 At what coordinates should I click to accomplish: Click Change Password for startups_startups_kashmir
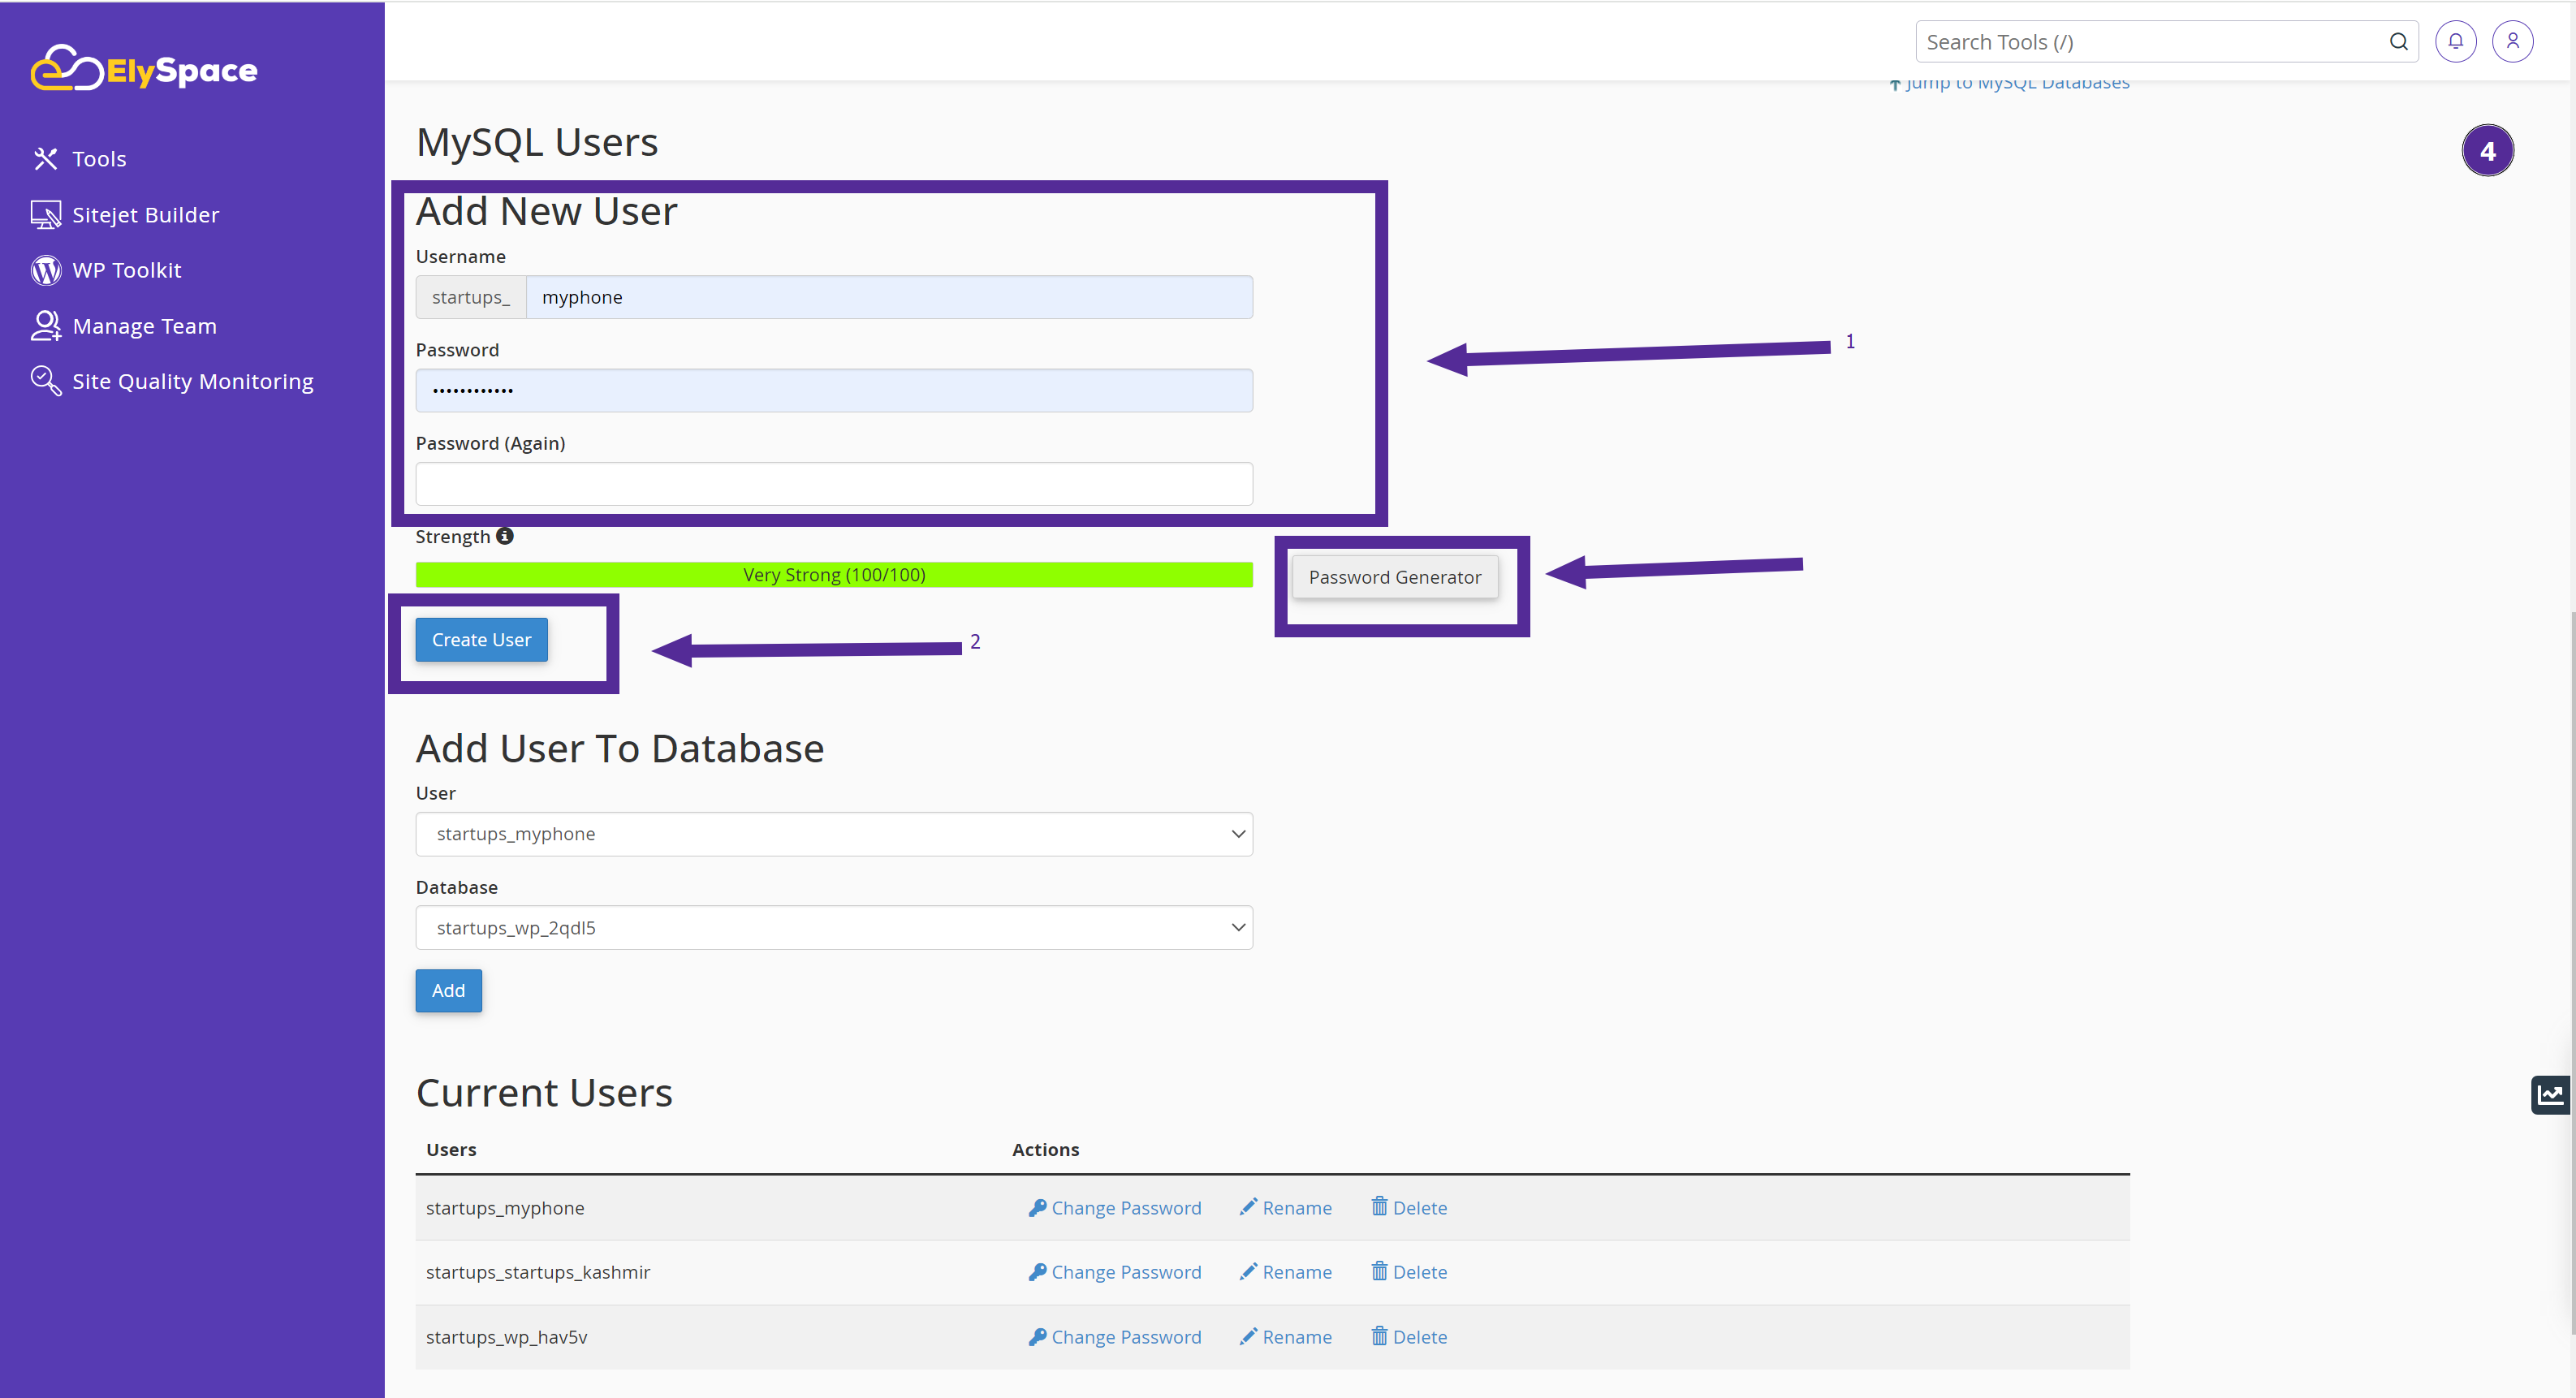[1113, 1271]
